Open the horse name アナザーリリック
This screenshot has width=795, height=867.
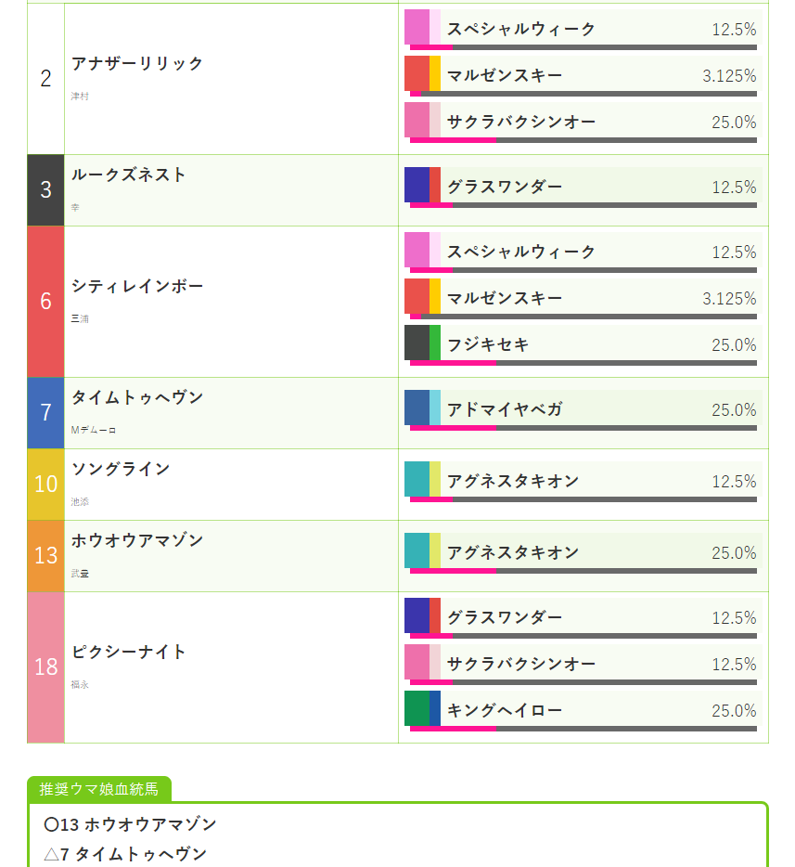137,64
